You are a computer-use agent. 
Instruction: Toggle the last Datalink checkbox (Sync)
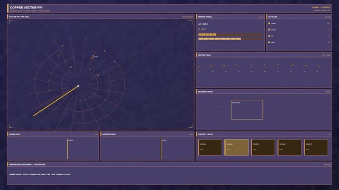(269, 42)
